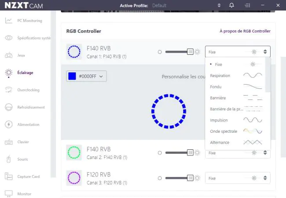
Task: Choose Respiration effect in the list
Action: pyautogui.click(x=236, y=76)
